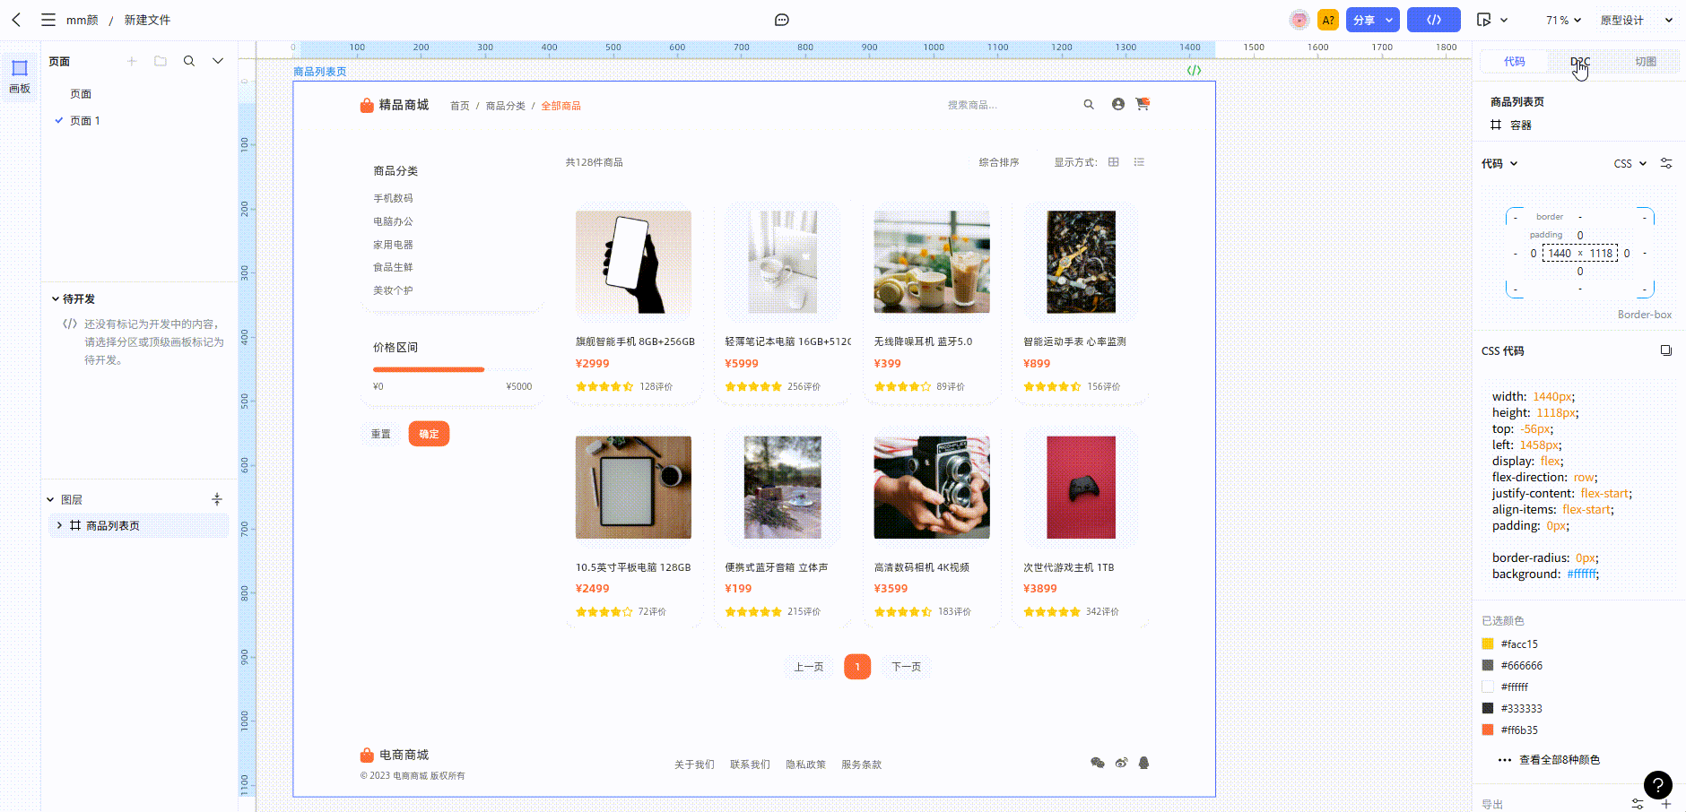Screen dimensions: 1686x812
Task: Open the CSS language dropdown
Action: (x=1630, y=163)
